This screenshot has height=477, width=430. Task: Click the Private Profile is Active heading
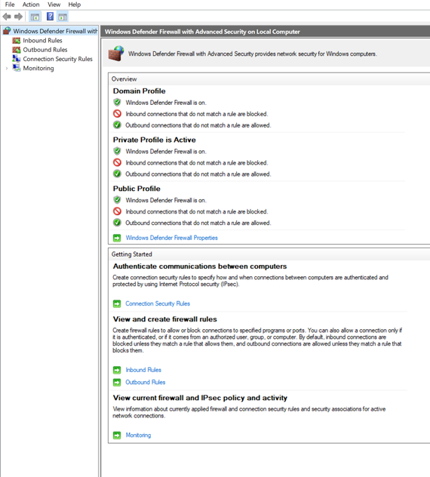pos(154,140)
